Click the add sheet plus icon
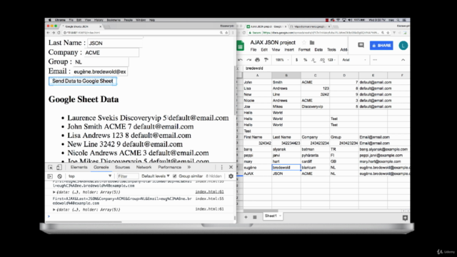 pos(246,217)
